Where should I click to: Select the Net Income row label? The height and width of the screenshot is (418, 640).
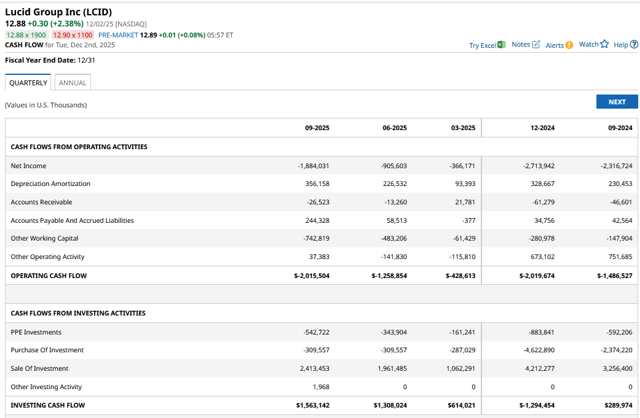tap(28, 166)
